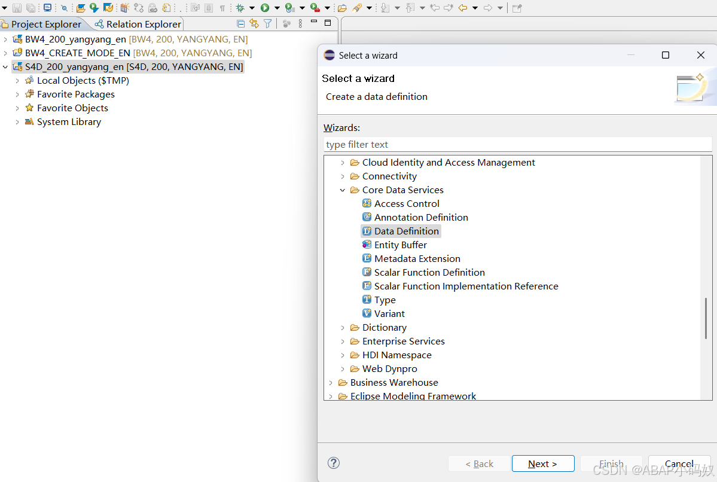Switch to the Relation Explorer tab
Viewport: 717px width, 482px height.
(x=138, y=25)
